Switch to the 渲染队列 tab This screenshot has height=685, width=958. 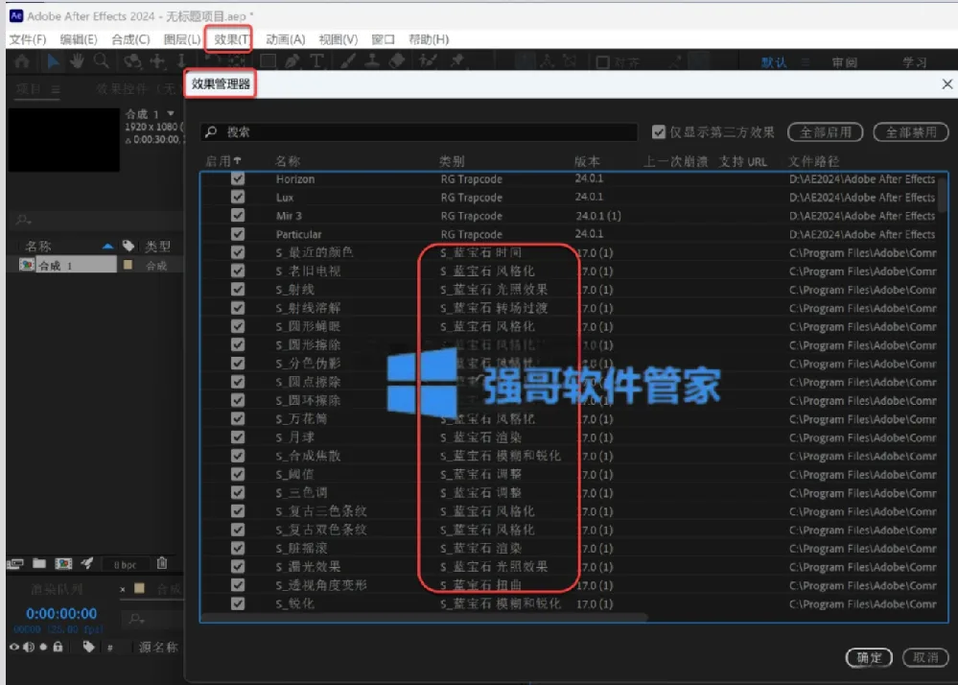pos(57,588)
